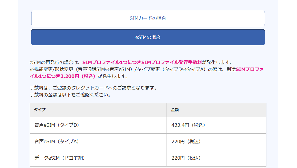Screen dimensions: 297x168
Task: Click the pink 2,200円（税込） fee text
Action: [78, 76]
